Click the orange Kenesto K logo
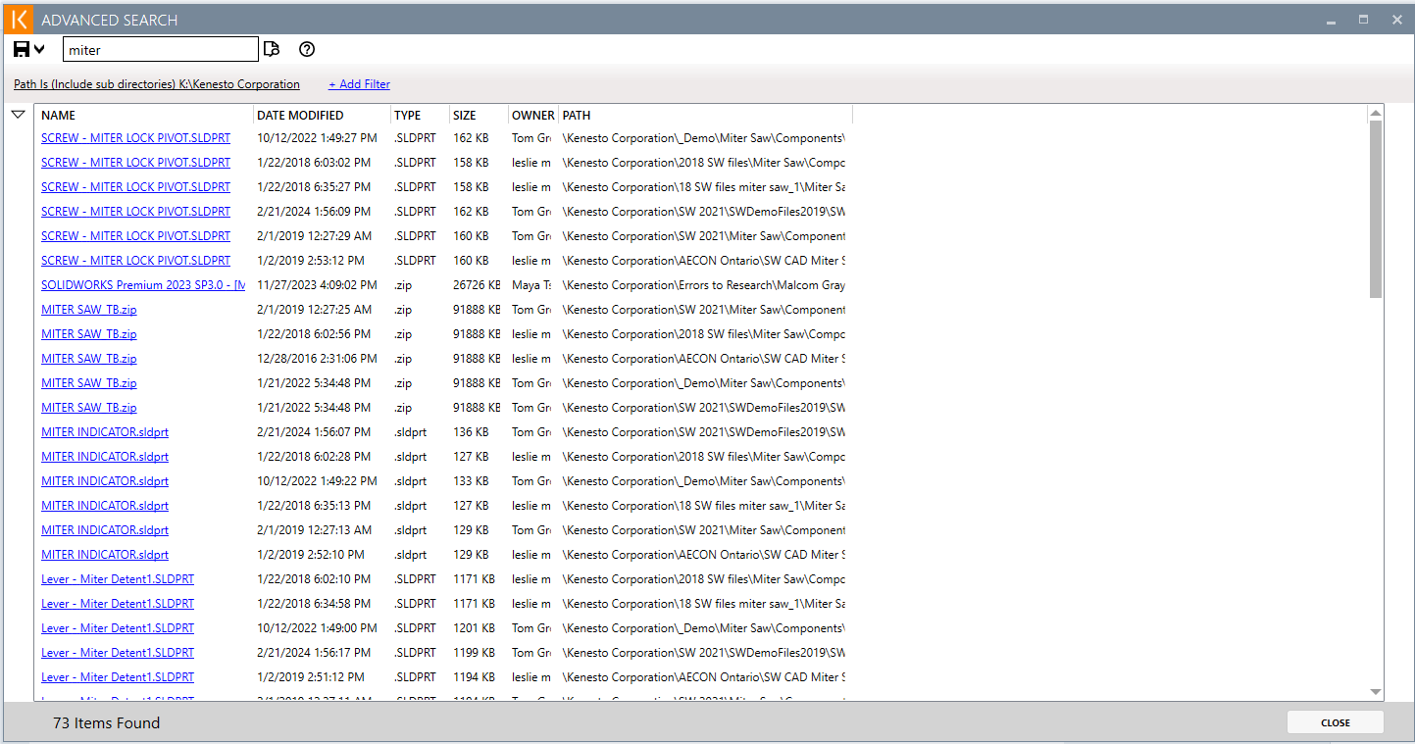 click(x=19, y=20)
